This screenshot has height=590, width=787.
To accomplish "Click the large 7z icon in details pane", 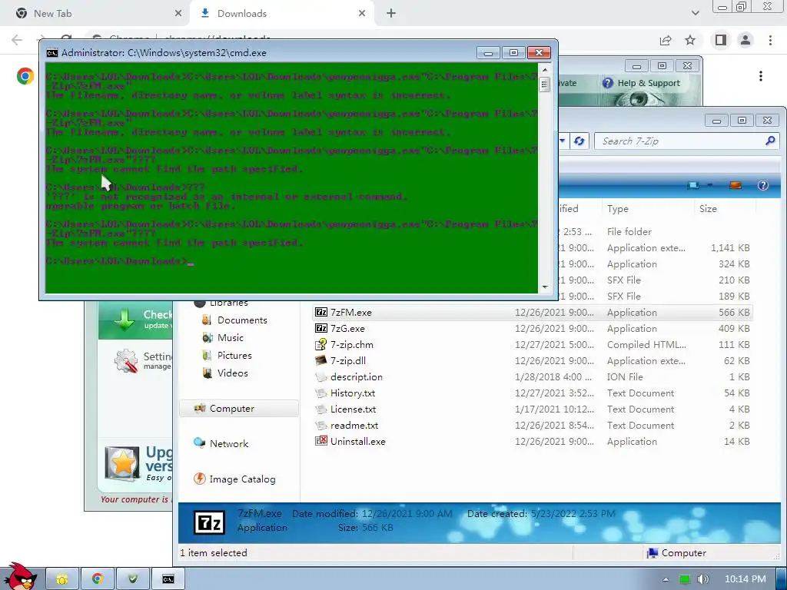I will 209,522.
